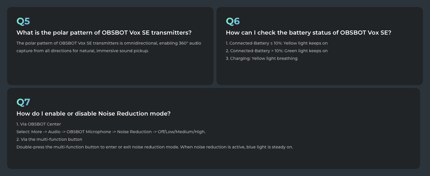Viewport: 430px width, 176px height.
Task: Click the Q6 label
Action: pyautogui.click(x=233, y=21)
